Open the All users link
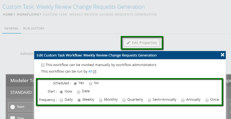This screenshot has height=119, width=231. pyautogui.click(x=90, y=72)
